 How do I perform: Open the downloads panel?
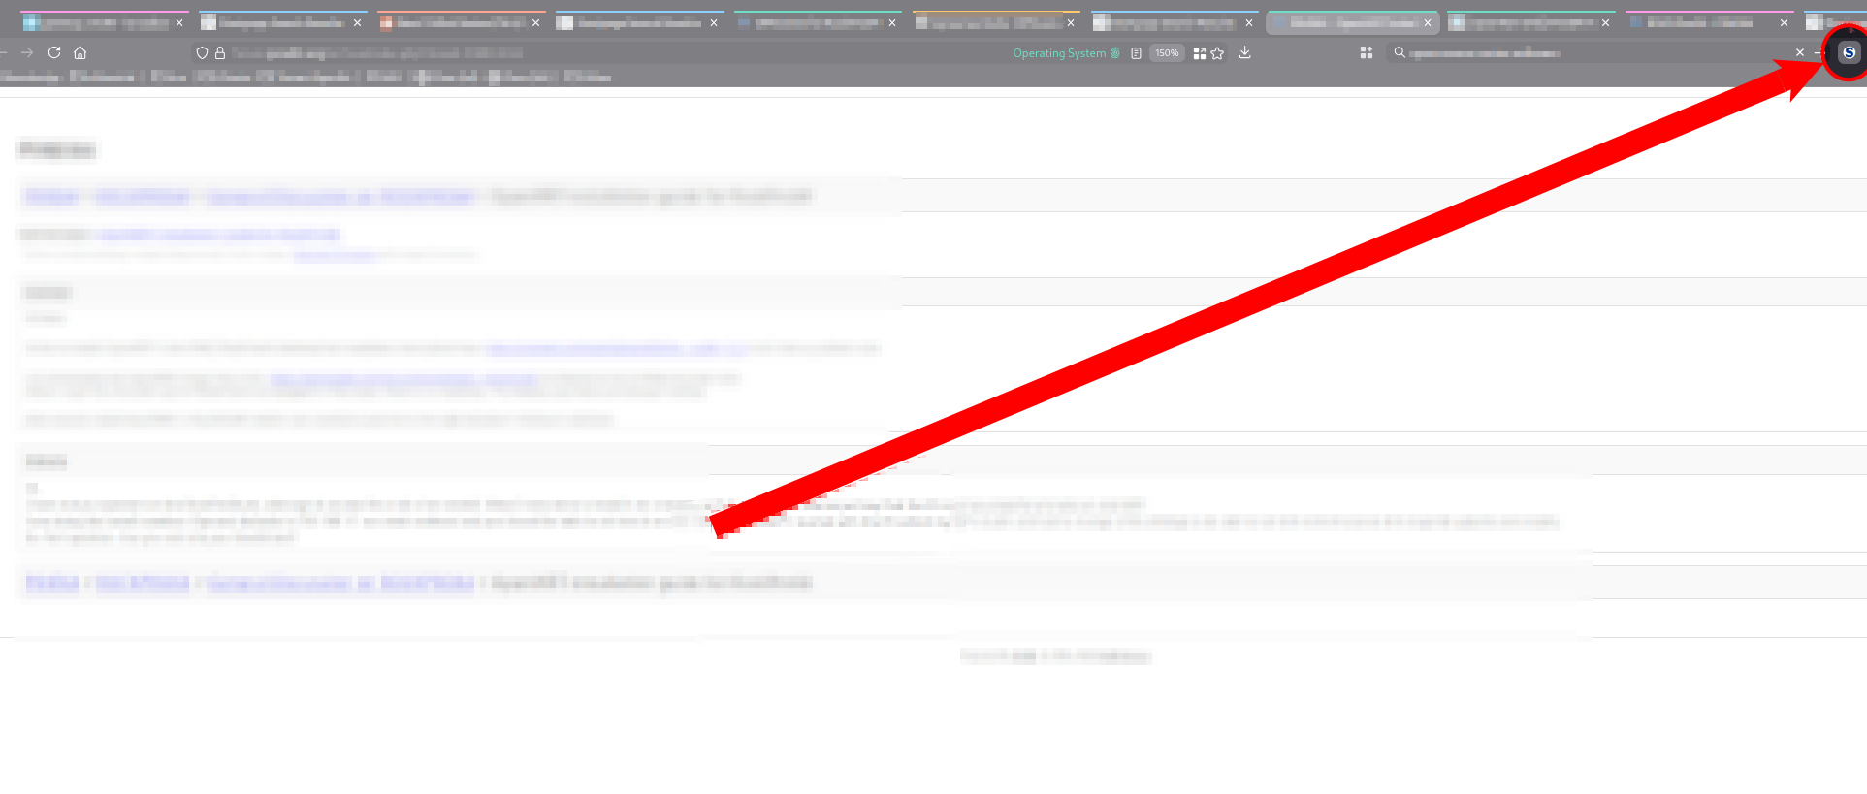1245,53
